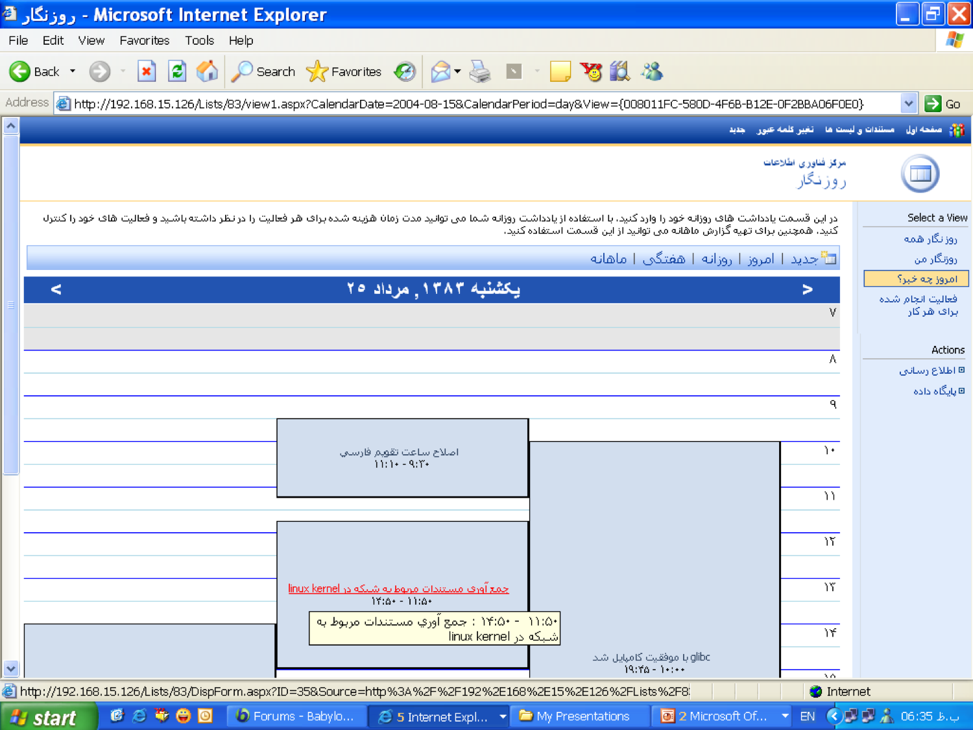This screenshot has width=973, height=730.
Task: Go to the Home page icon
Action: click(208, 71)
